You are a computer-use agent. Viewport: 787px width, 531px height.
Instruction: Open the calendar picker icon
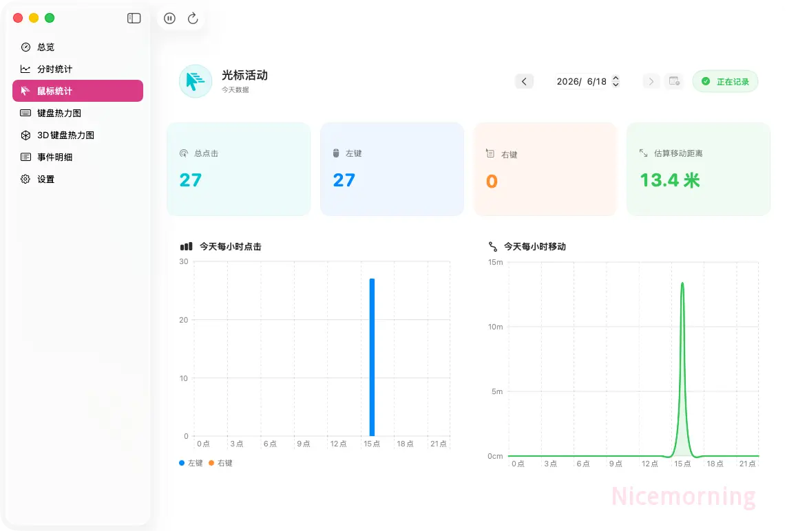tap(674, 81)
